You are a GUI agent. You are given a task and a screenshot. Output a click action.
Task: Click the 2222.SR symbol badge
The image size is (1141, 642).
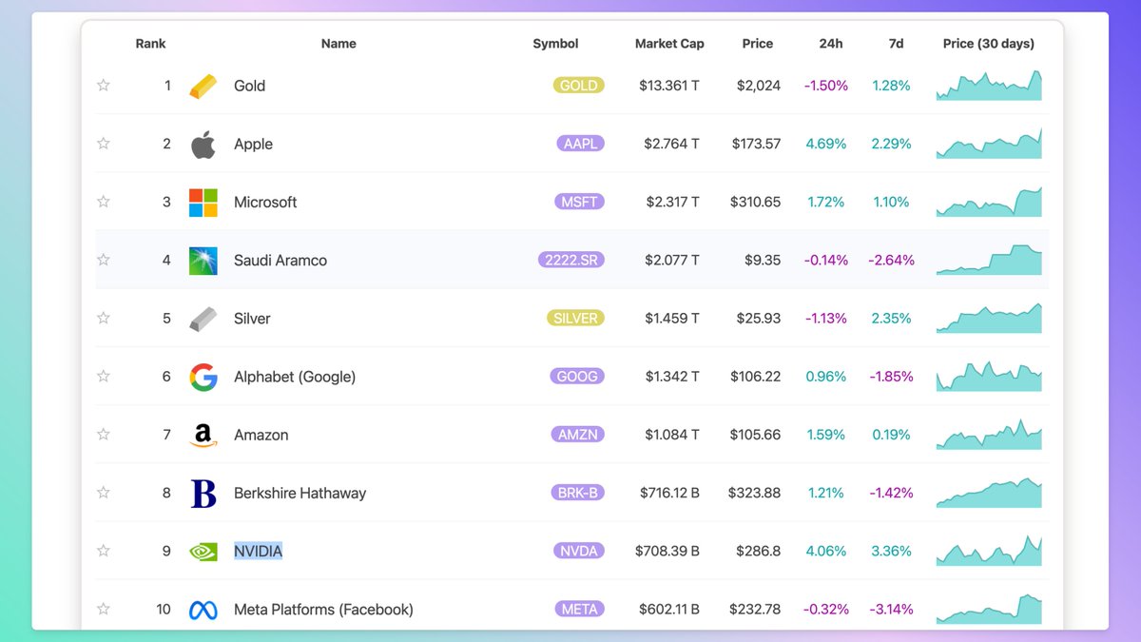click(x=571, y=260)
